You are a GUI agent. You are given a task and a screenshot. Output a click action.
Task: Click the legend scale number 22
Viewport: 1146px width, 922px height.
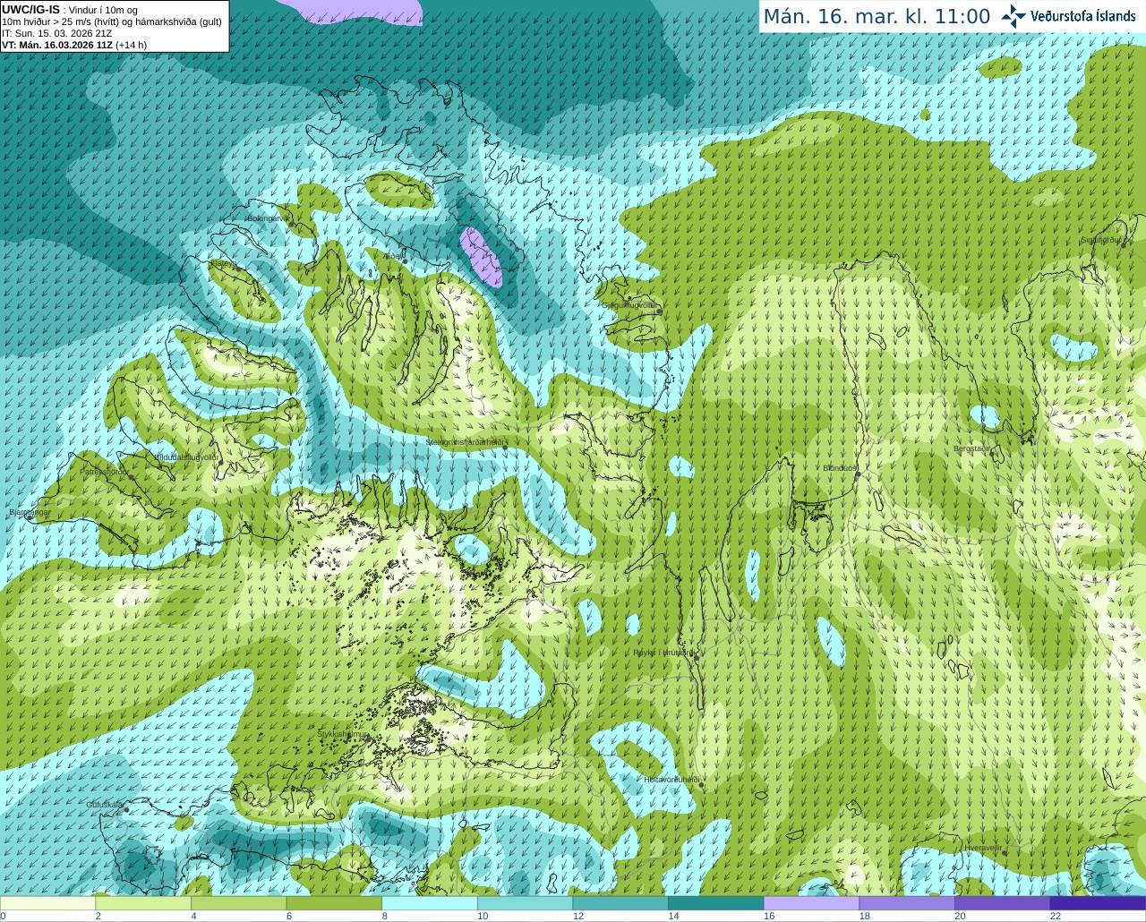coord(1056,916)
